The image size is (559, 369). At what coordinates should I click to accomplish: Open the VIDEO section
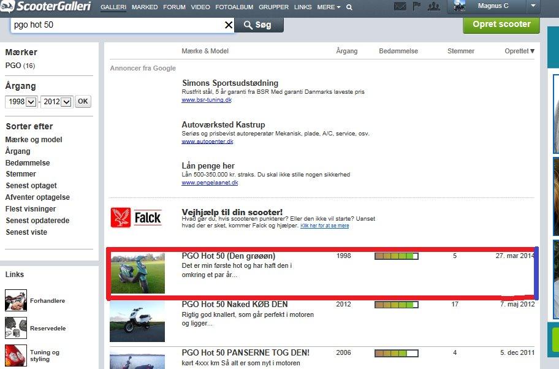(200, 7)
